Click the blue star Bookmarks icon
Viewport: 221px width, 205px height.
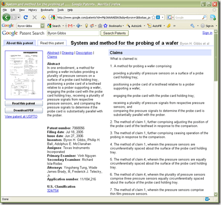click(106, 26)
